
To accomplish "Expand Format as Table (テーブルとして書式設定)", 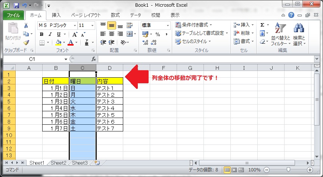I will tap(202, 33).
